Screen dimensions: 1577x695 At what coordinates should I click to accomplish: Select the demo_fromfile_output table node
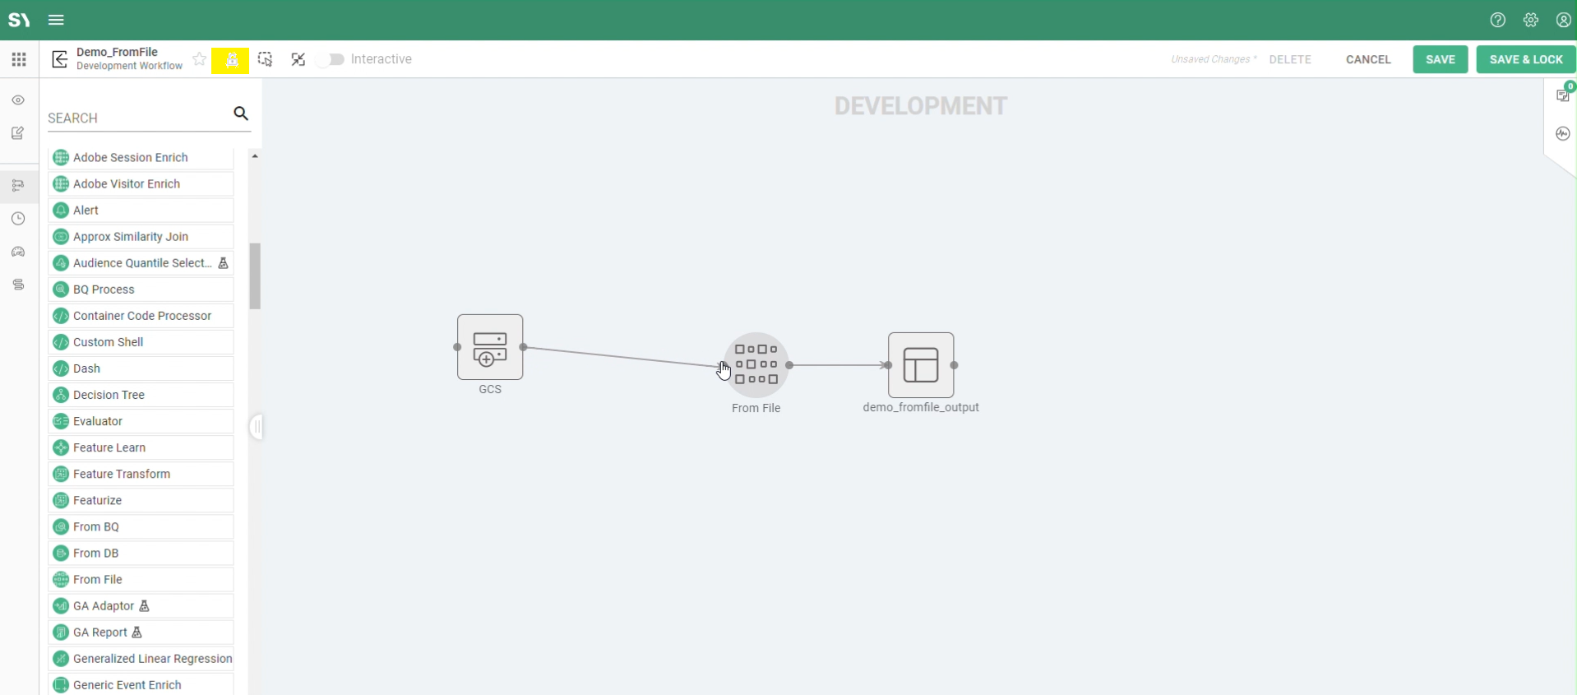coord(921,365)
